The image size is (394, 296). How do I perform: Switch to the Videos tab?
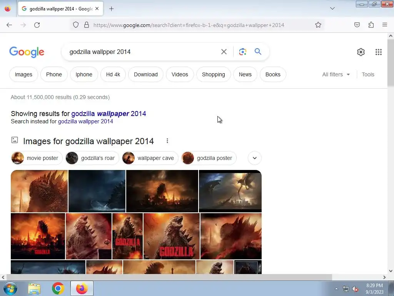(x=180, y=74)
